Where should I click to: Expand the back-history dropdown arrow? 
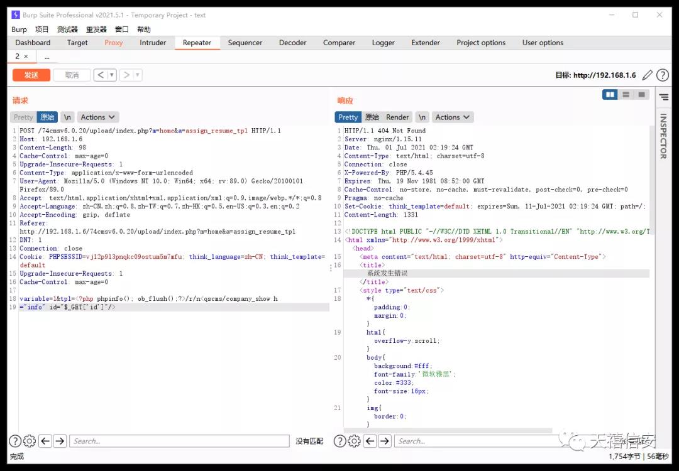pyautogui.click(x=112, y=75)
